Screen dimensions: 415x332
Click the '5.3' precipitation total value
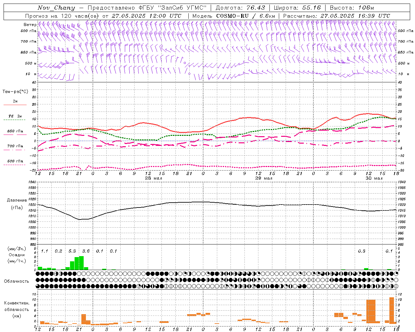click(x=72, y=251)
